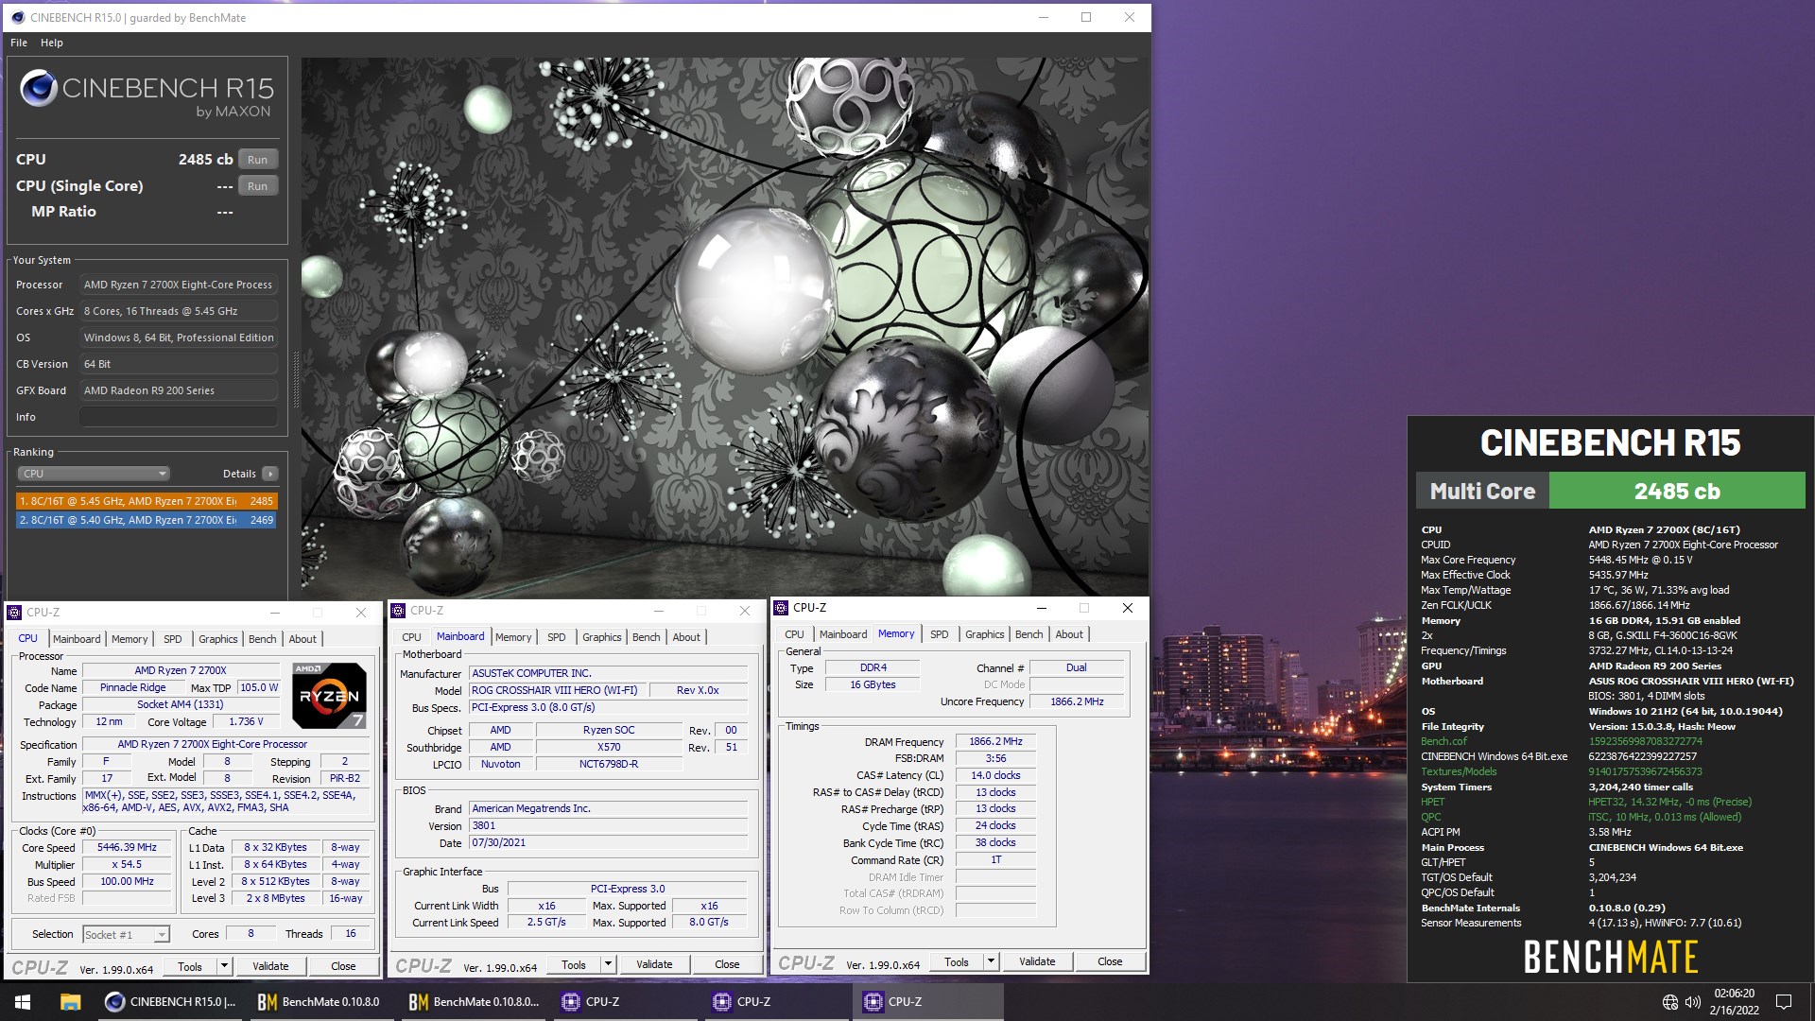This screenshot has width=1815, height=1021.
Task: Expand Tools arrow in CPU-Z CPU window
Action: [224, 966]
